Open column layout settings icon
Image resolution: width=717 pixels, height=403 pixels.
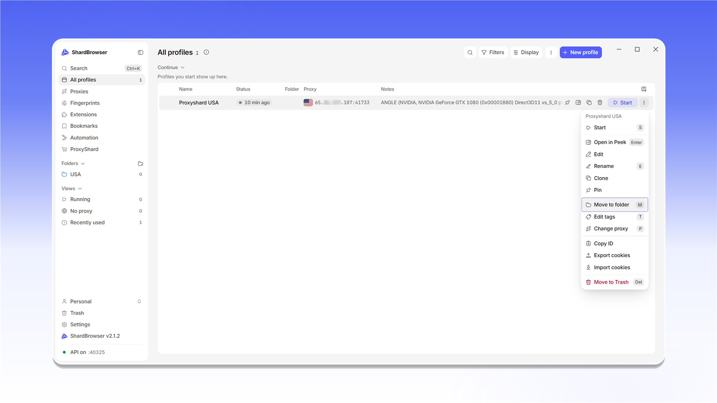pos(644,89)
